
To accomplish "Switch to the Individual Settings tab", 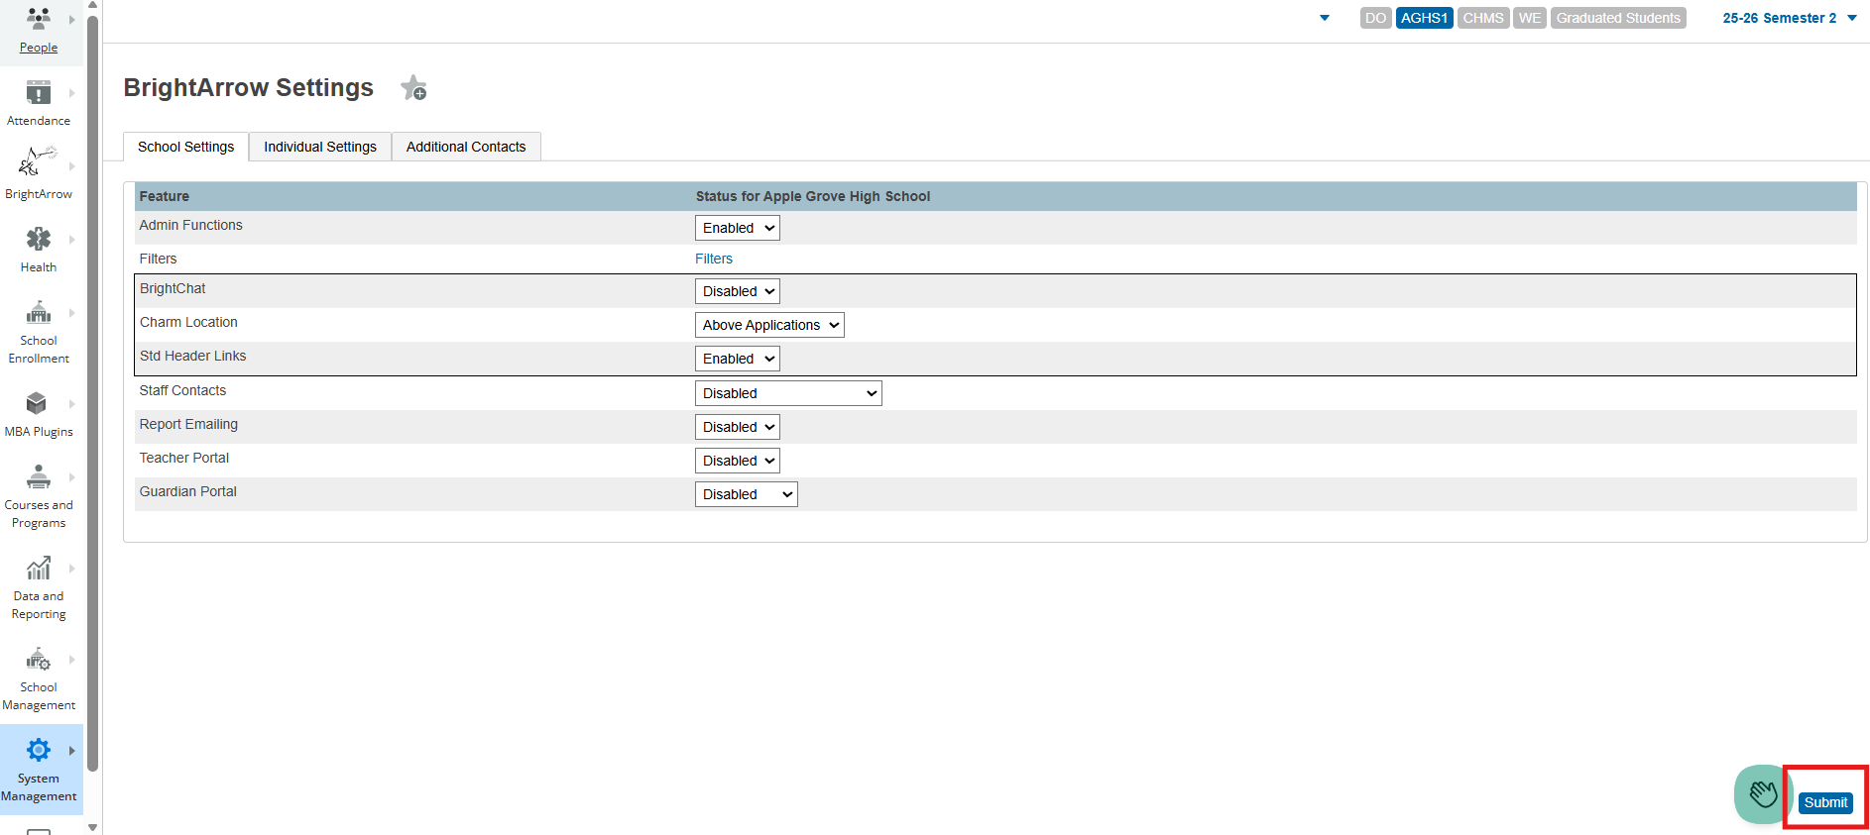I will click(320, 147).
